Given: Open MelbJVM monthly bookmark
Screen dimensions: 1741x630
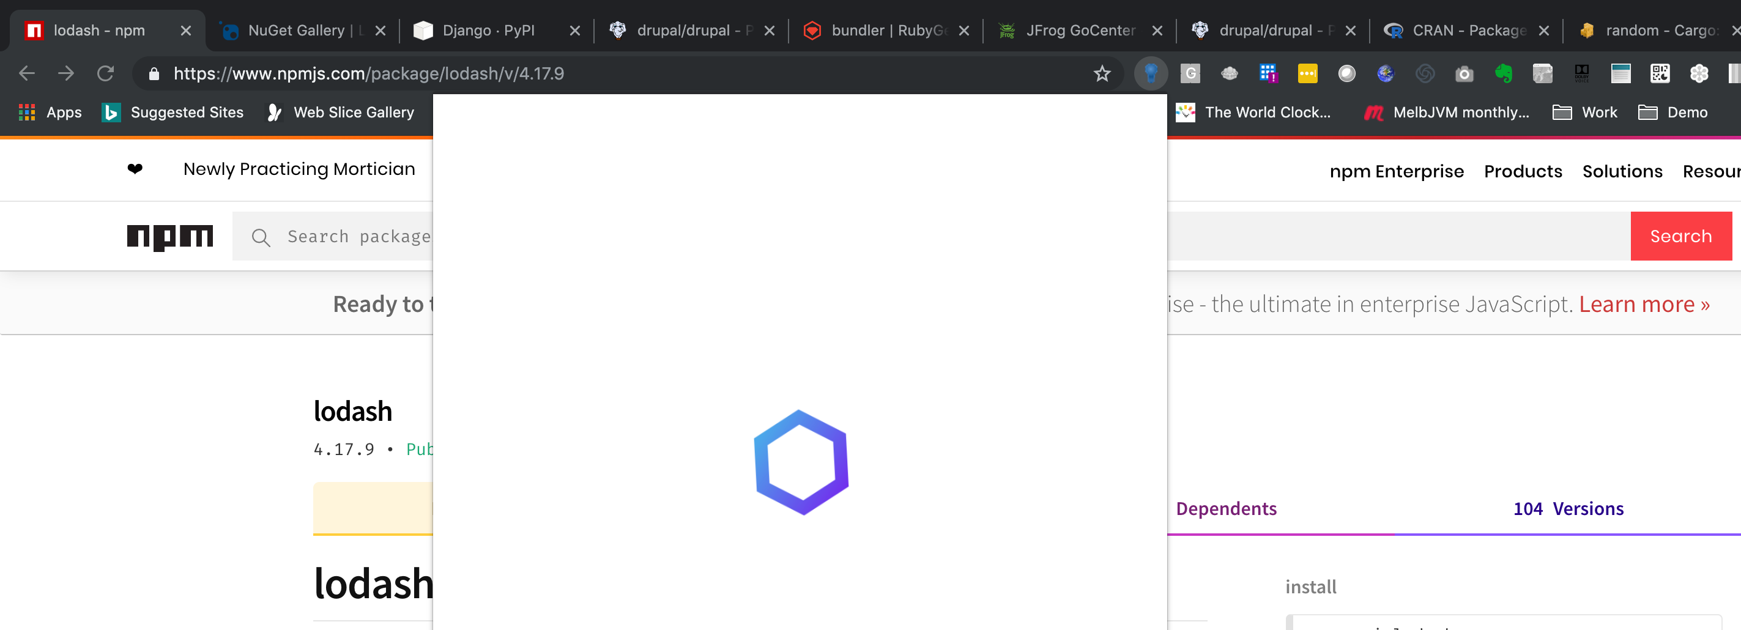Looking at the screenshot, I should point(1446,112).
